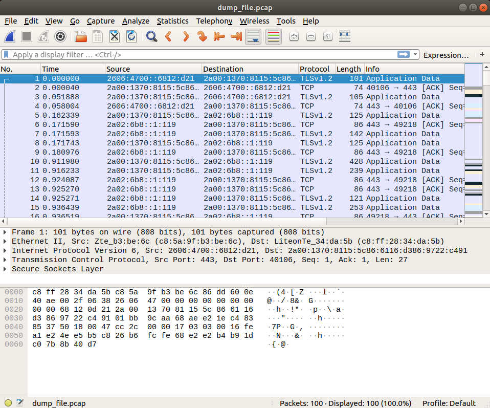Sort by the Time column header
This screenshot has width=490, height=408.
[73, 69]
